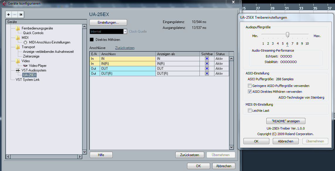Select VST-Audiosystem tree item
The image size is (335, 171).
pyautogui.click(x=34, y=70)
